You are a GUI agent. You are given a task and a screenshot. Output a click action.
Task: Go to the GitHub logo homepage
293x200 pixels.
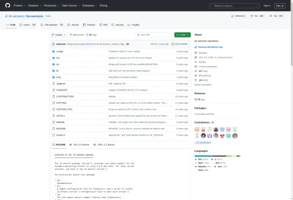click(x=8, y=5)
